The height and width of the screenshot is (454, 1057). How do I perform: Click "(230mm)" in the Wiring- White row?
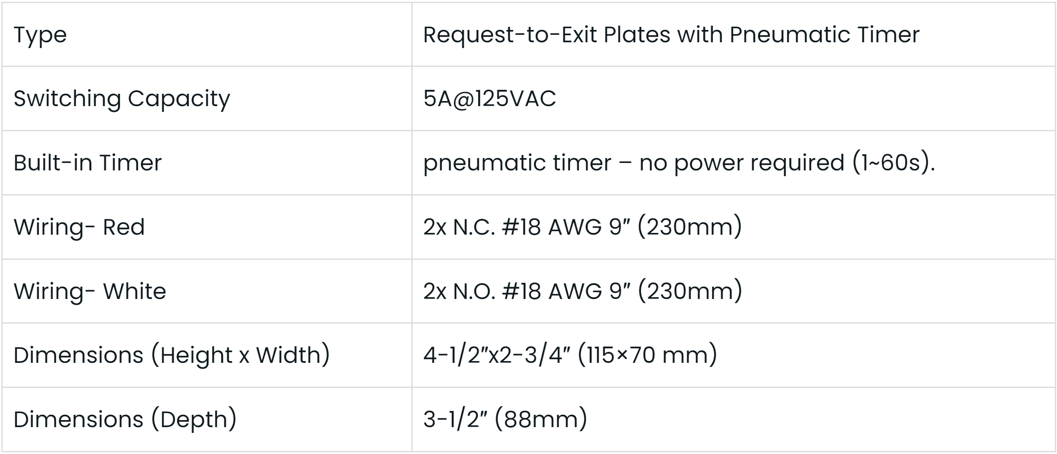(x=690, y=292)
